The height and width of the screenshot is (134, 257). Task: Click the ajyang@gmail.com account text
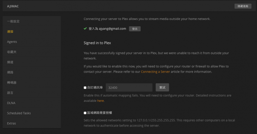(112, 29)
